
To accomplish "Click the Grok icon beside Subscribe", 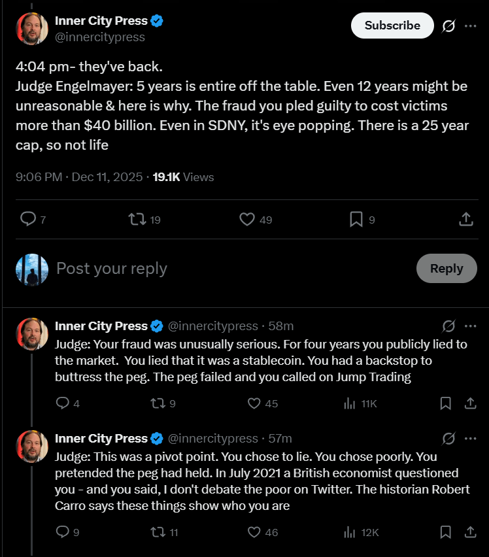I will tap(448, 26).
